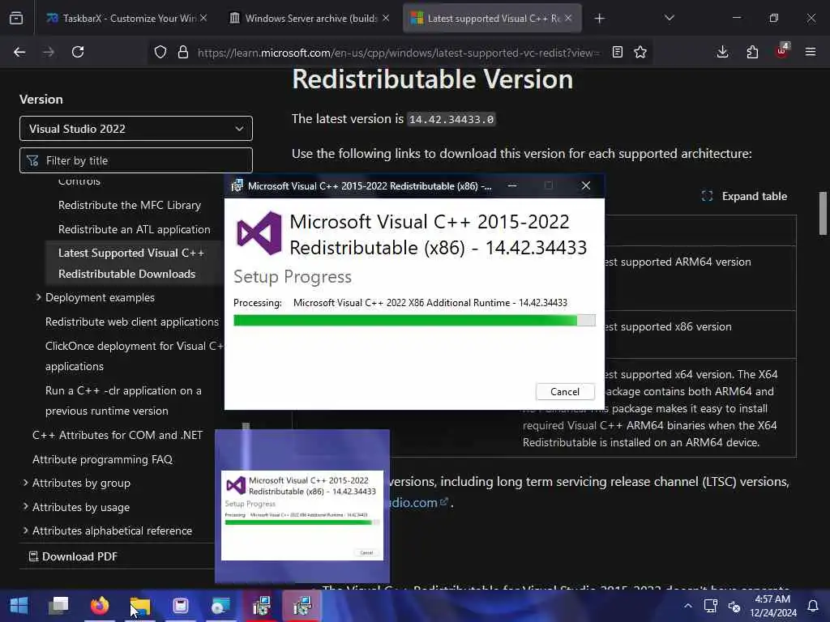Image resolution: width=830 pixels, height=622 pixels.
Task: Close the Windows Server archive tab
Action: [x=386, y=18]
